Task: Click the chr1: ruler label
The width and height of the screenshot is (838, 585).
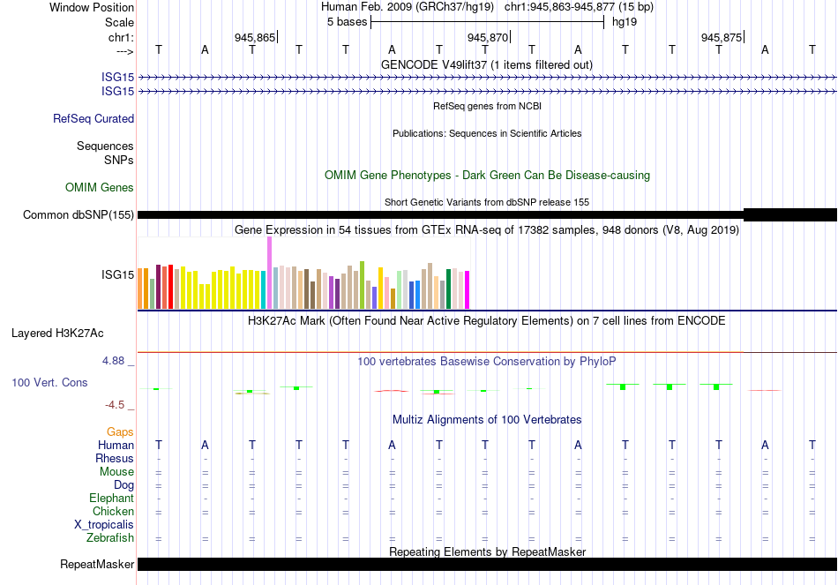Action: tap(121, 37)
